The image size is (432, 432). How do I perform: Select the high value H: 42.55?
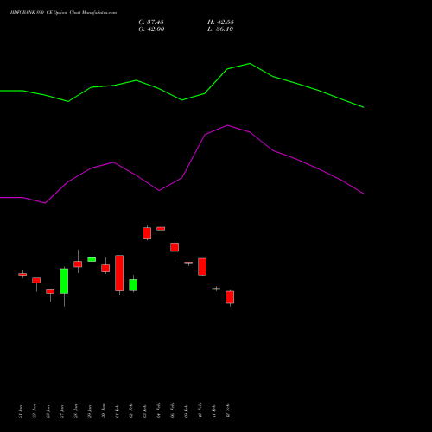pos(220,22)
